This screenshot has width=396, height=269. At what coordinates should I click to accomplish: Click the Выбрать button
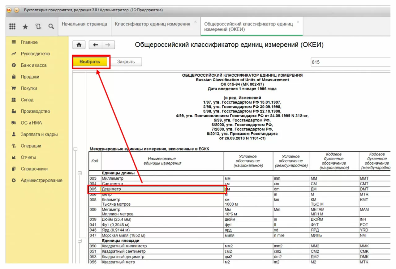pyautogui.click(x=90, y=62)
